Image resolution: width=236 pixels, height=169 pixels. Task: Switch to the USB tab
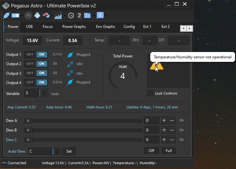click(29, 27)
